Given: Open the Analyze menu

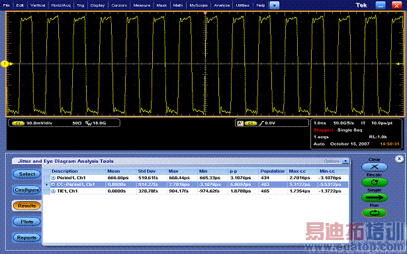Looking at the screenshot, I should pyautogui.click(x=222, y=5).
